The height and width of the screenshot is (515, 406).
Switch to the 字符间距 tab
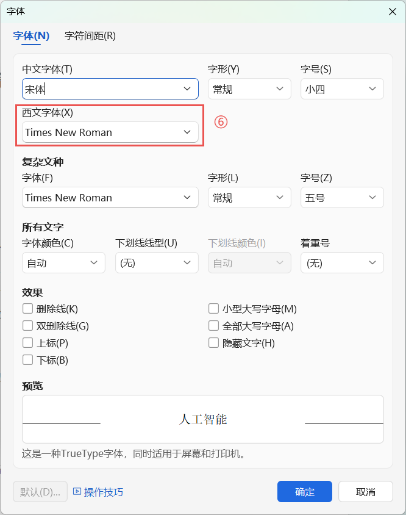(90, 35)
